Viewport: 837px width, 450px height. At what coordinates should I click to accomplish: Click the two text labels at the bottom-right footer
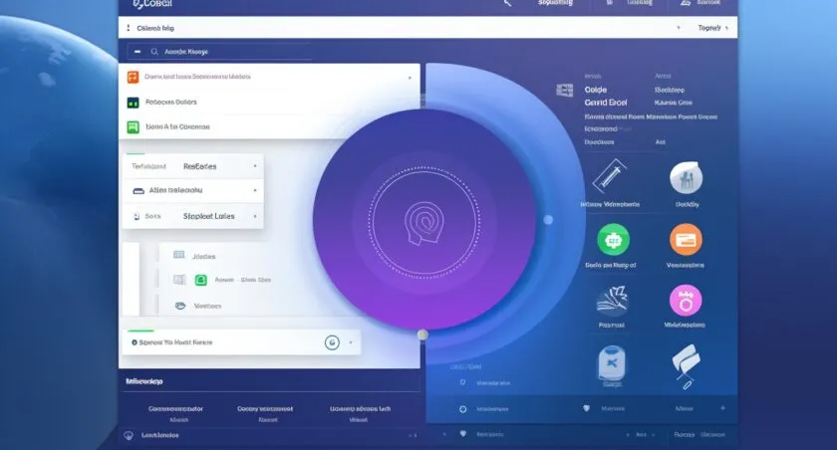pos(699,434)
